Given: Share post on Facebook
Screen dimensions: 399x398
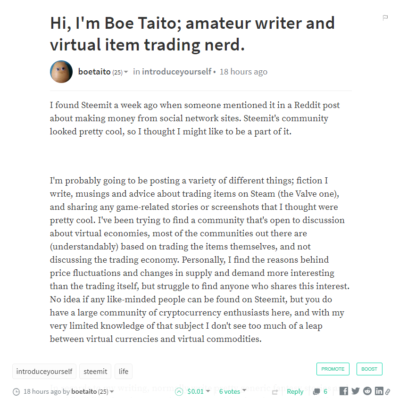Looking at the screenshot, I should click(x=344, y=391).
